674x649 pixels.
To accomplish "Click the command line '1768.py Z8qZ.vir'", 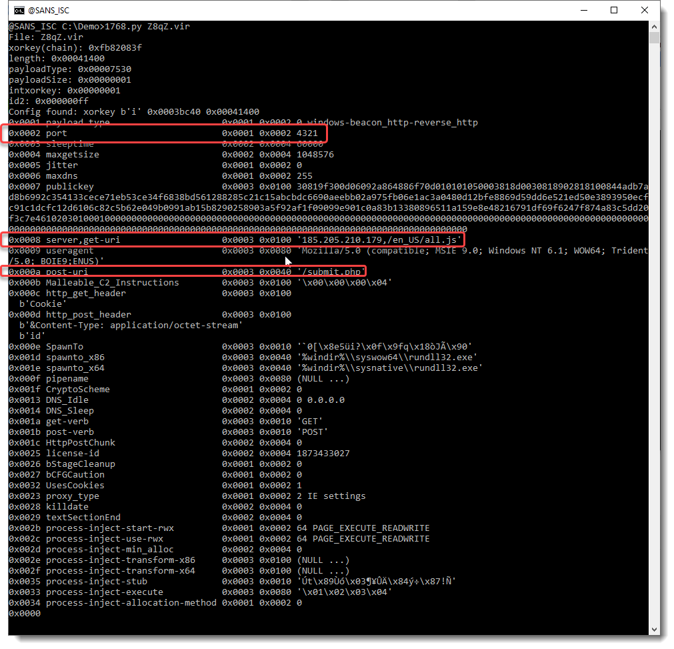I will (x=147, y=26).
